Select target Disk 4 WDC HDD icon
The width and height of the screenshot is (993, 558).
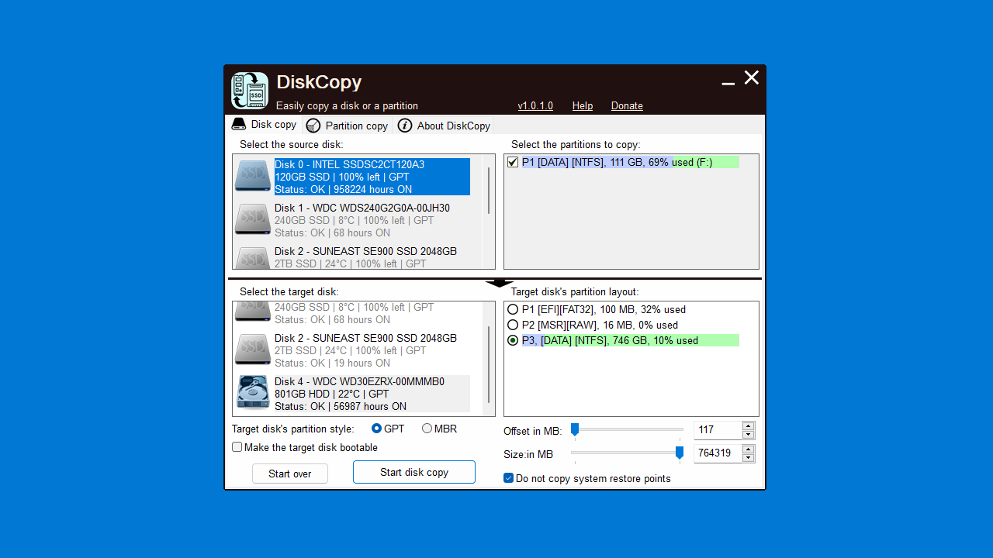coord(253,393)
